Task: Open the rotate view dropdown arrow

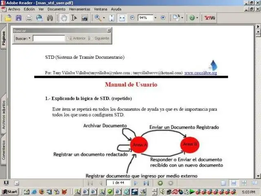Action: click(182, 18)
